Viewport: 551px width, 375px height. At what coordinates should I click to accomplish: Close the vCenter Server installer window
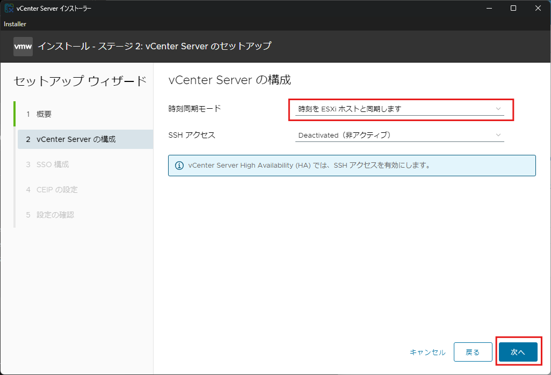coord(538,8)
